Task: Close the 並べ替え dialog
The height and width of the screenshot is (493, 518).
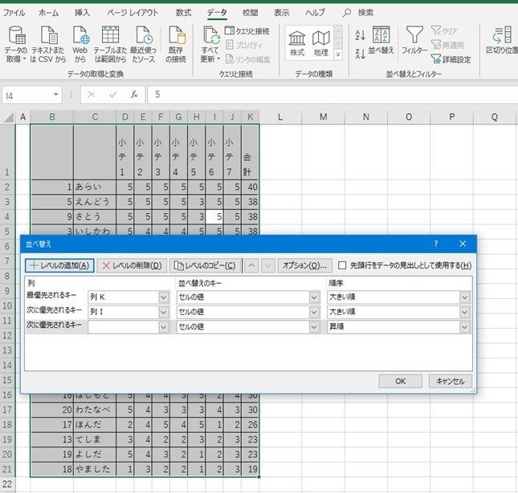Action: tap(463, 244)
